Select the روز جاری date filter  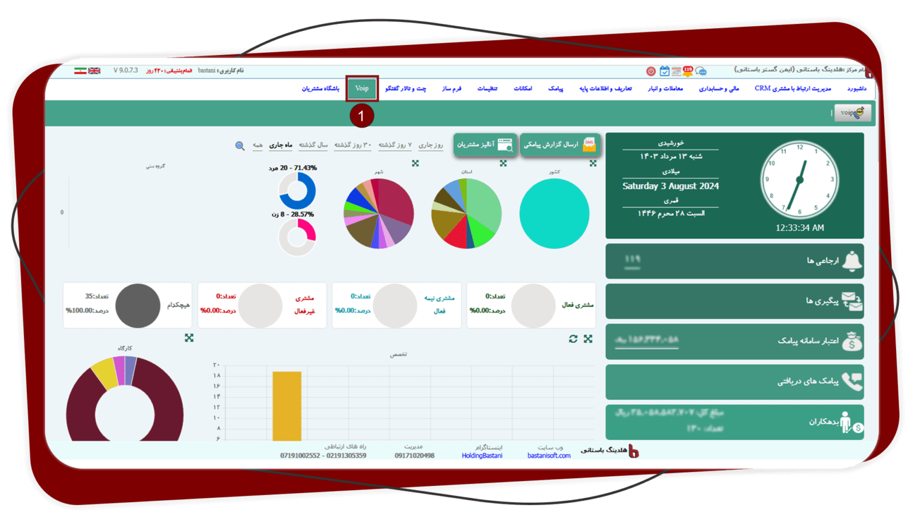(431, 145)
